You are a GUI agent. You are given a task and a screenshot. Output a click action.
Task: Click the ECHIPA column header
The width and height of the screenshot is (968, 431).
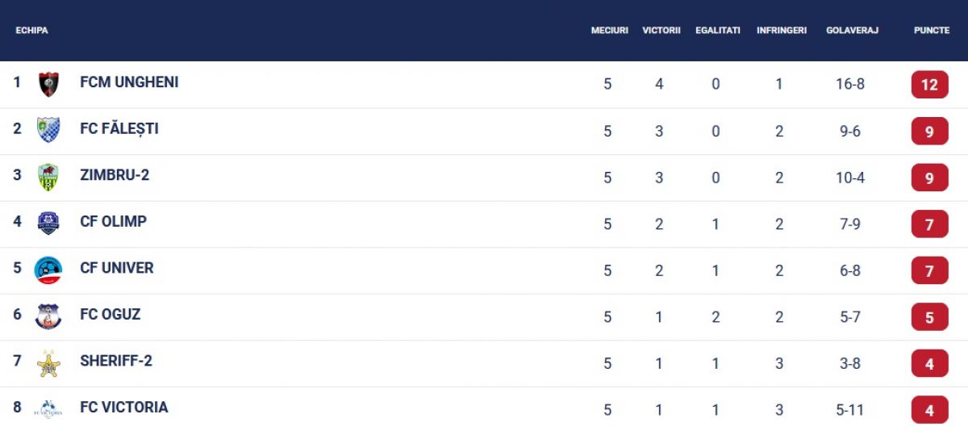pyautogui.click(x=32, y=31)
